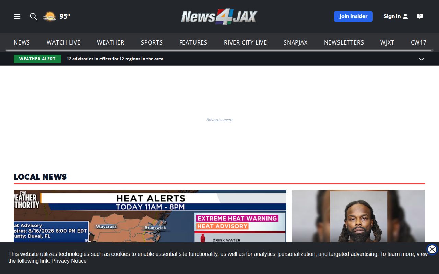Open the hamburger menu icon
Image resolution: width=439 pixels, height=274 pixels.
click(x=17, y=16)
